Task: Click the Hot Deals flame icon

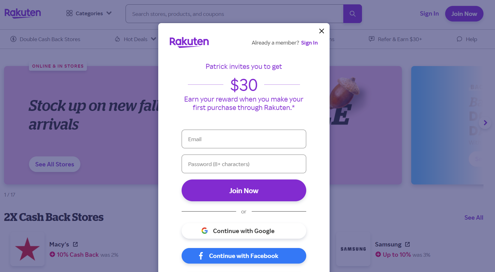Action: click(x=117, y=39)
